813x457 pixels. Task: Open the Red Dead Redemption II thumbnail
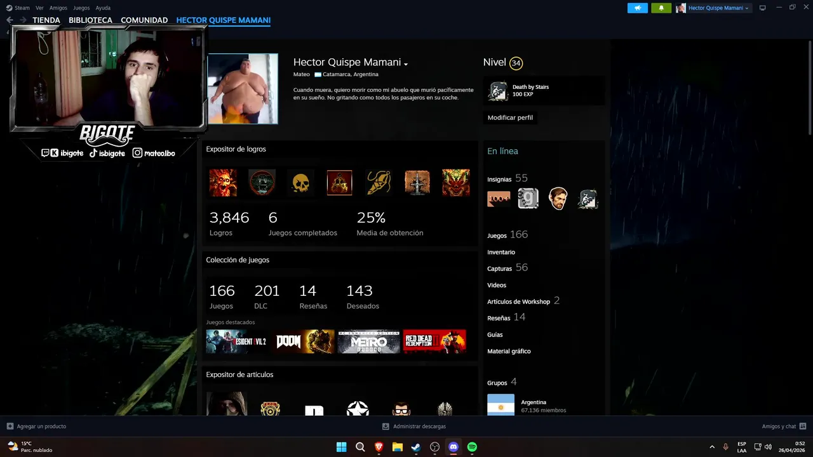pos(434,341)
